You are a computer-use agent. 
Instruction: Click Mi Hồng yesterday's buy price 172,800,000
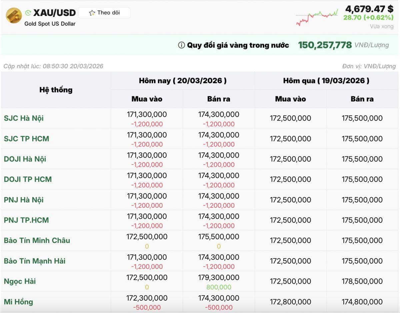291,302
